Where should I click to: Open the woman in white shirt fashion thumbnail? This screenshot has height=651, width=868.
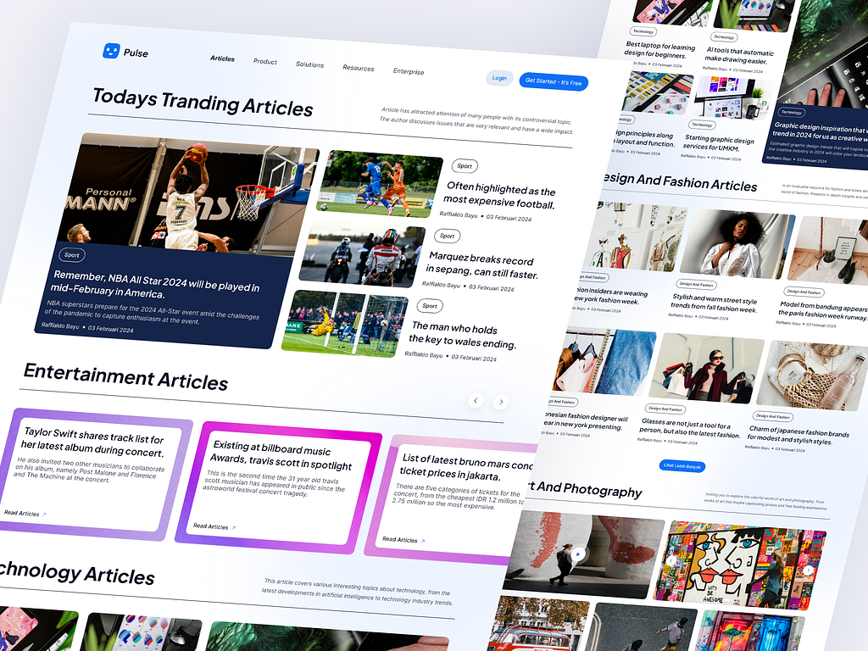coord(737,244)
